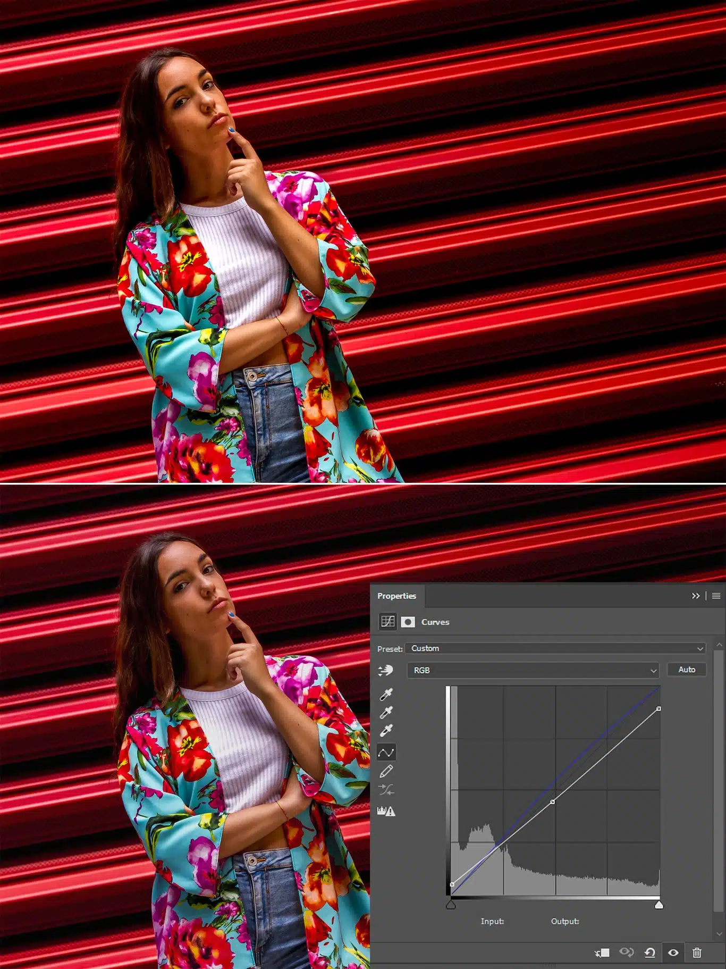View previous state eye icon

(x=627, y=952)
